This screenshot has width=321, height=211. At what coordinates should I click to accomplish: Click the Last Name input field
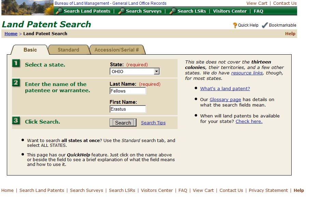click(x=128, y=91)
